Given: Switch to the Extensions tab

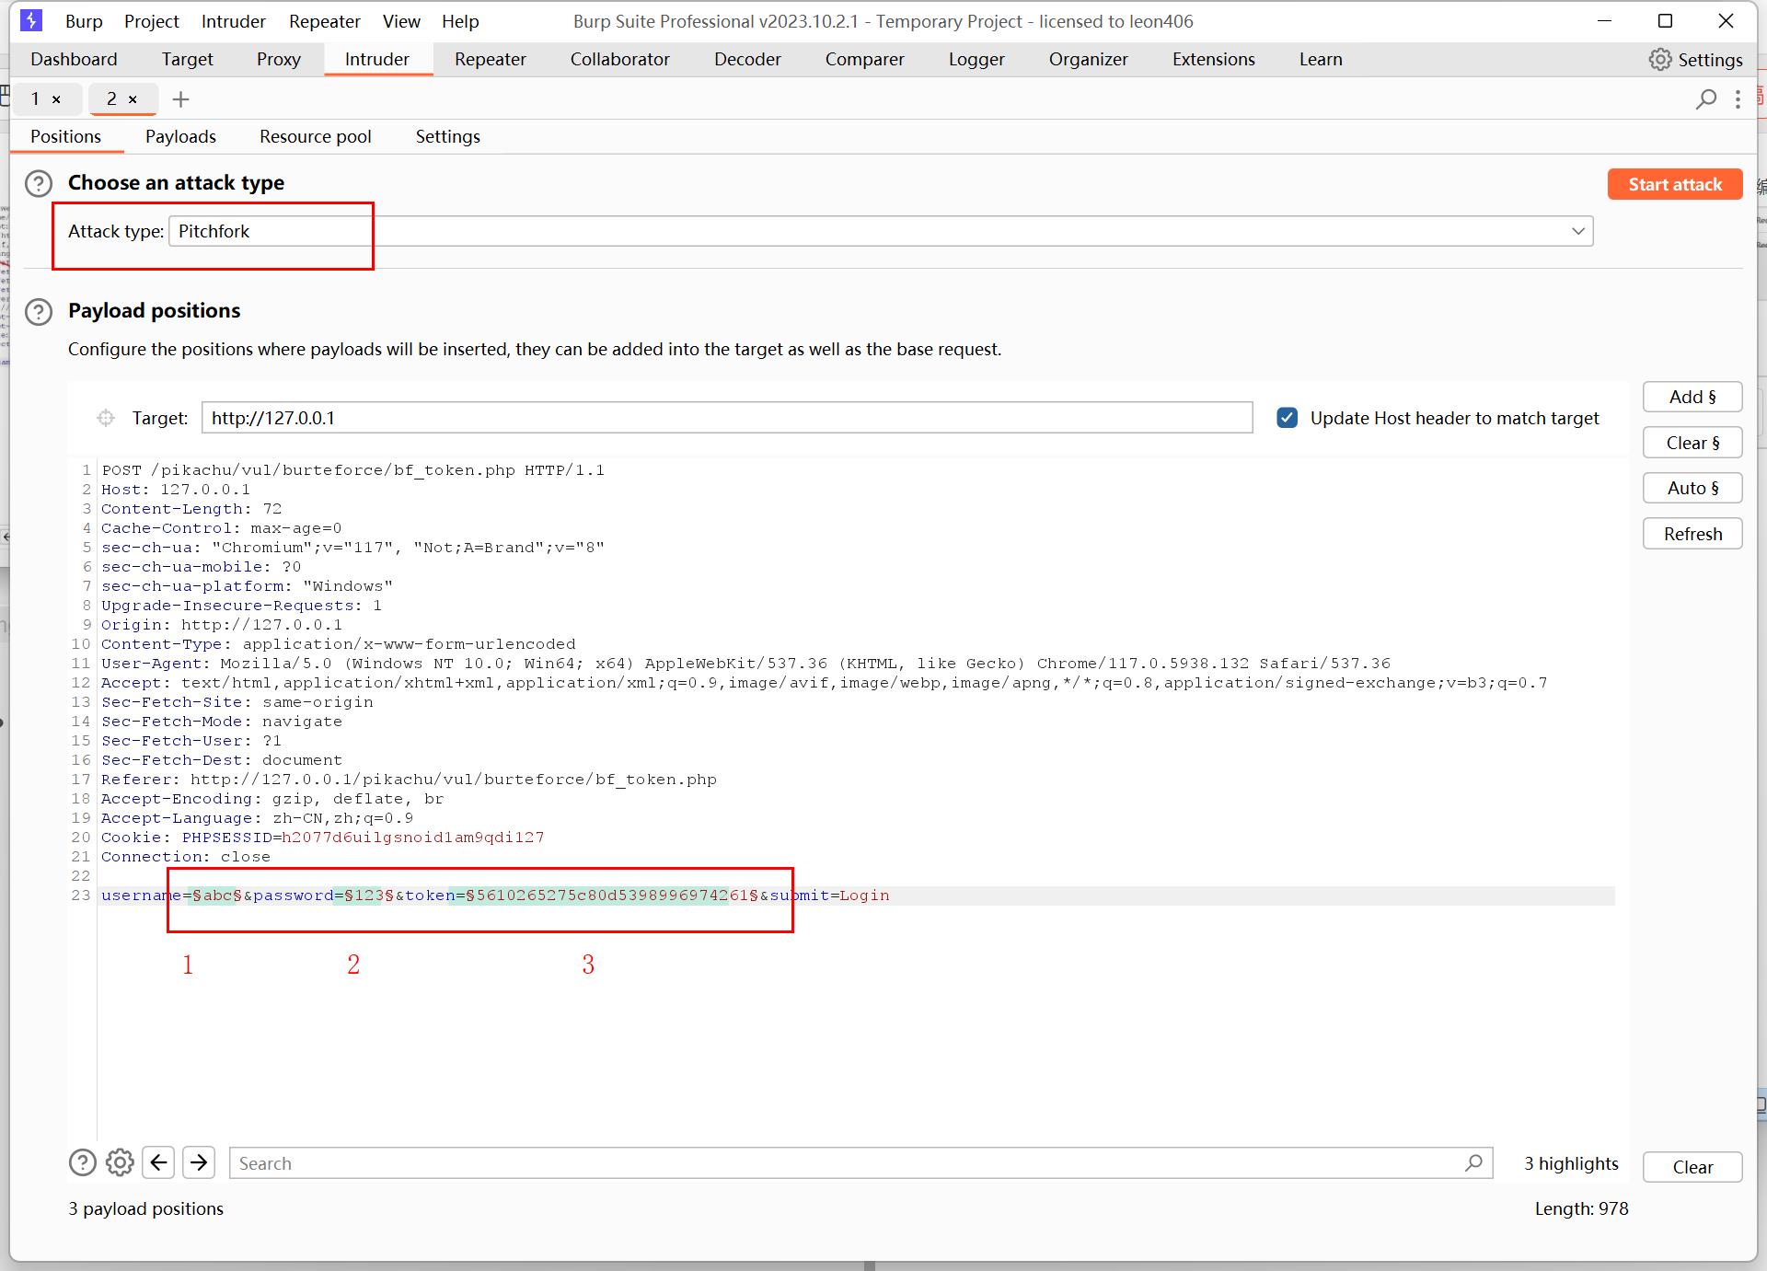Looking at the screenshot, I should click(x=1213, y=59).
